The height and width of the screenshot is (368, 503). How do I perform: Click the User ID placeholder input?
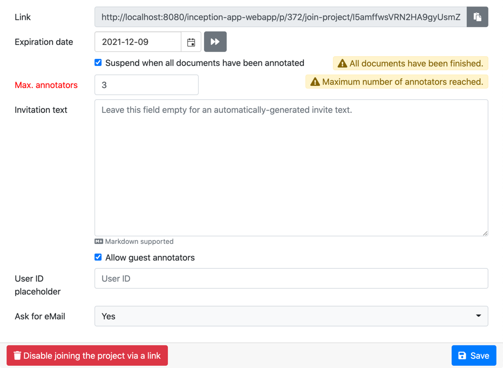tap(291, 278)
